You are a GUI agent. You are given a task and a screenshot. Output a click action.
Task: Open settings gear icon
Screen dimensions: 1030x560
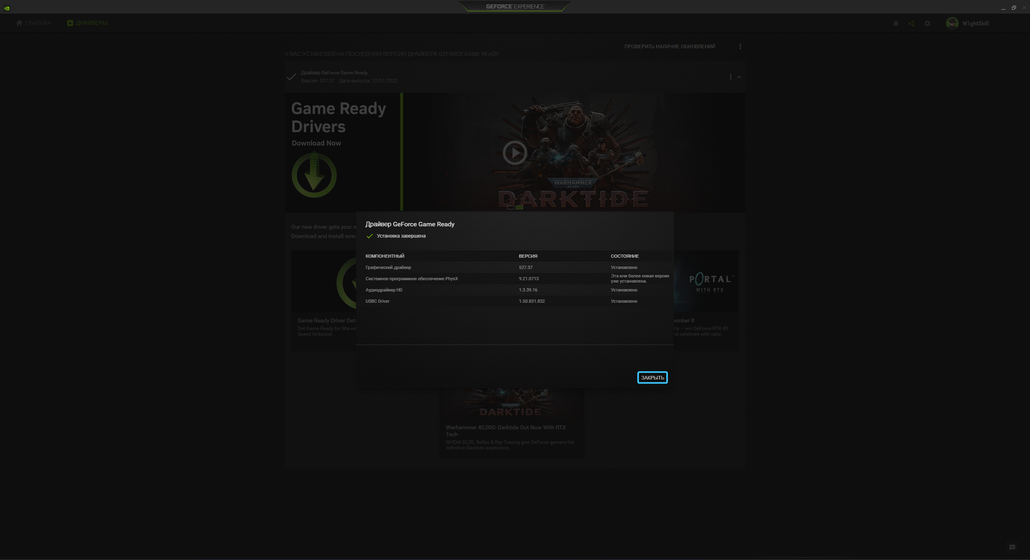tap(927, 23)
